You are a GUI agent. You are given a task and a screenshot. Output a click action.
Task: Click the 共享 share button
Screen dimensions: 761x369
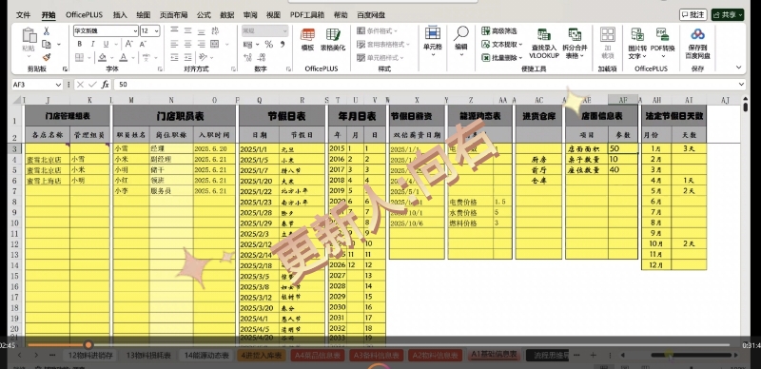click(x=728, y=15)
